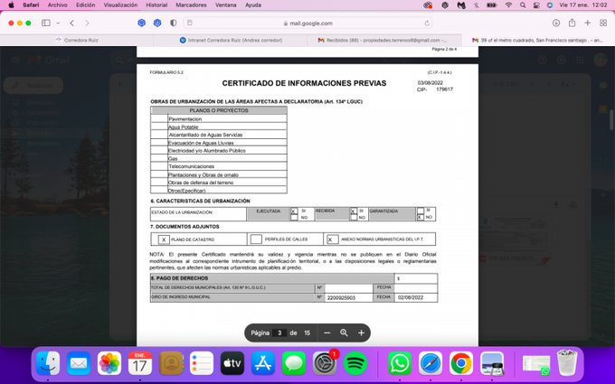Open the Visualización menu
Image resolution: width=615 pixels, height=384 pixels.
(120, 5)
